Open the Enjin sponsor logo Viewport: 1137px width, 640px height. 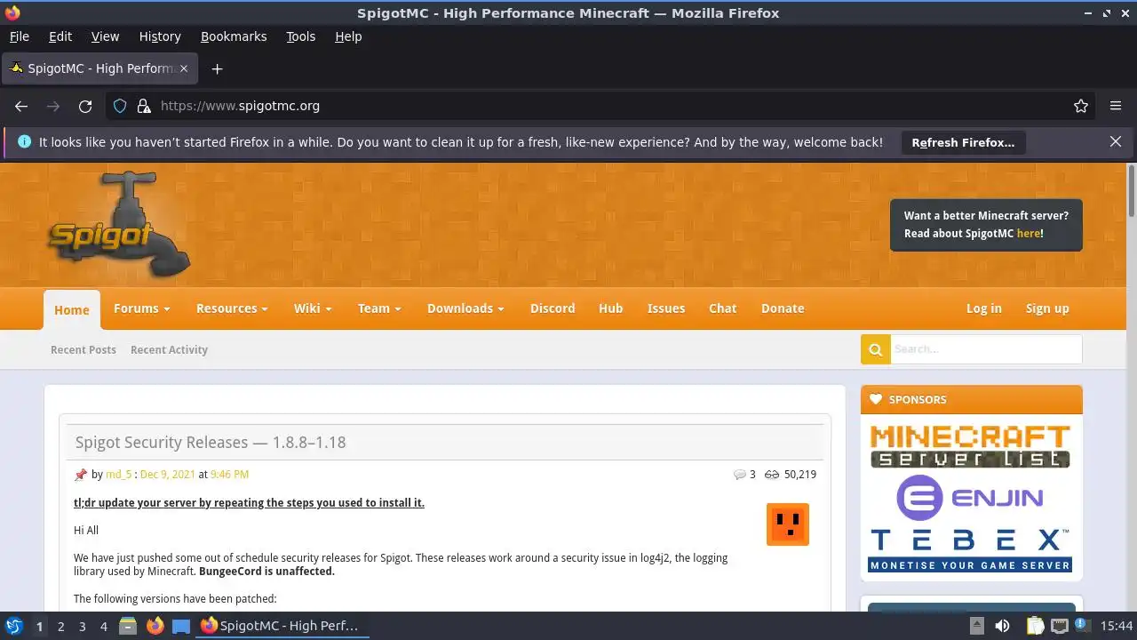pos(970,497)
